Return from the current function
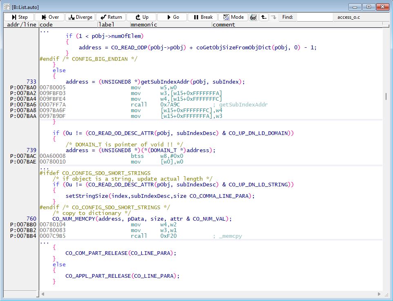 [x=111, y=17]
